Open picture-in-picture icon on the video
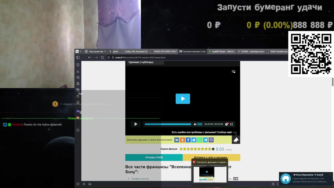Viewport: 334px width, 188px height. (234, 71)
